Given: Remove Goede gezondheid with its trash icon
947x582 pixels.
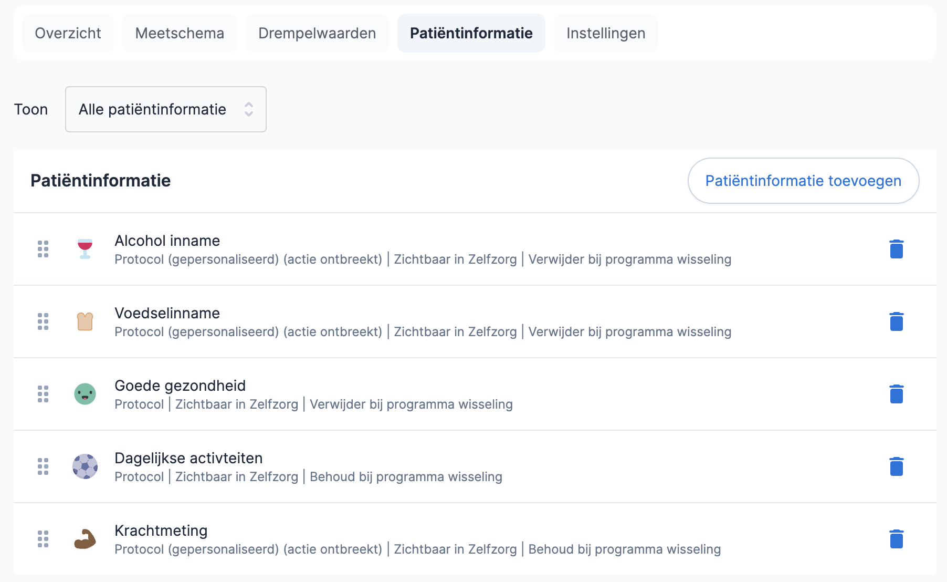Looking at the screenshot, I should click(896, 394).
